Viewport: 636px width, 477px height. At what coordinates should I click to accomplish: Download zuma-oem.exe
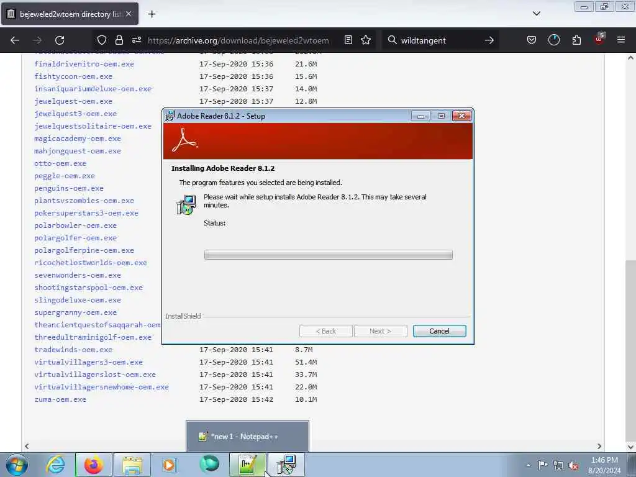[x=60, y=399]
